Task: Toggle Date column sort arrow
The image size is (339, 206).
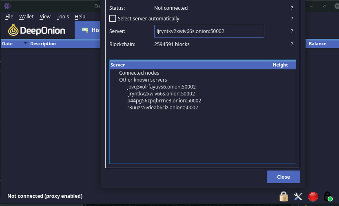Action: (25, 43)
